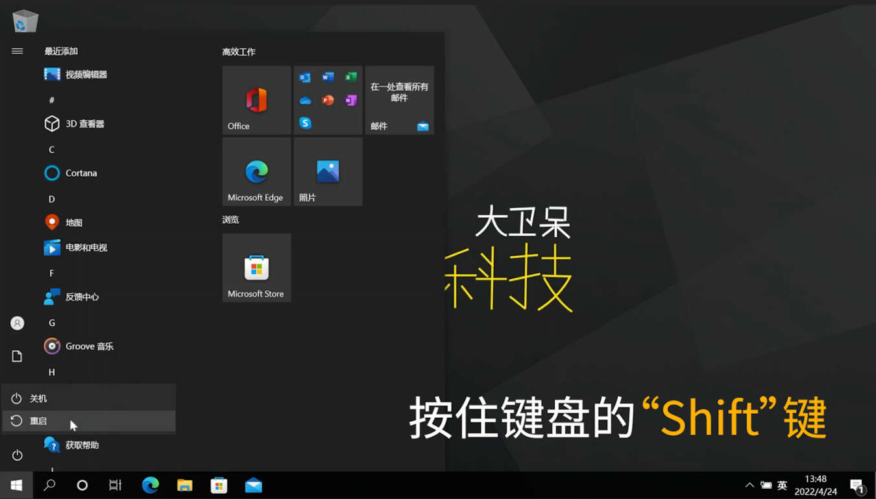Select 关机 shut down option
Image resolution: width=876 pixels, height=499 pixels.
pos(89,398)
